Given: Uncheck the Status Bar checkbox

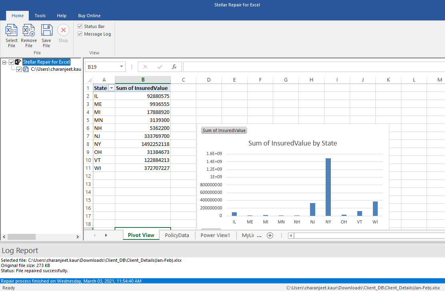Looking at the screenshot, I should pyautogui.click(x=80, y=26).
